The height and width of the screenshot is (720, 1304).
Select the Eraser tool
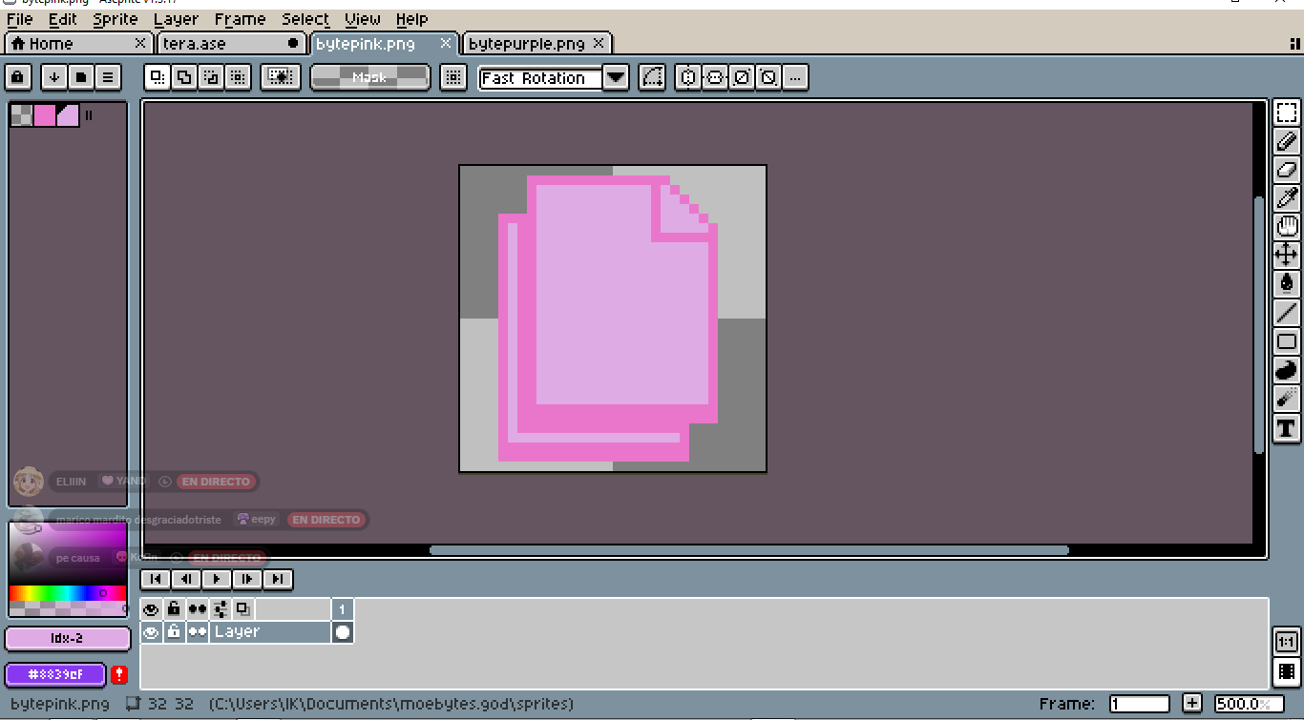pos(1286,170)
